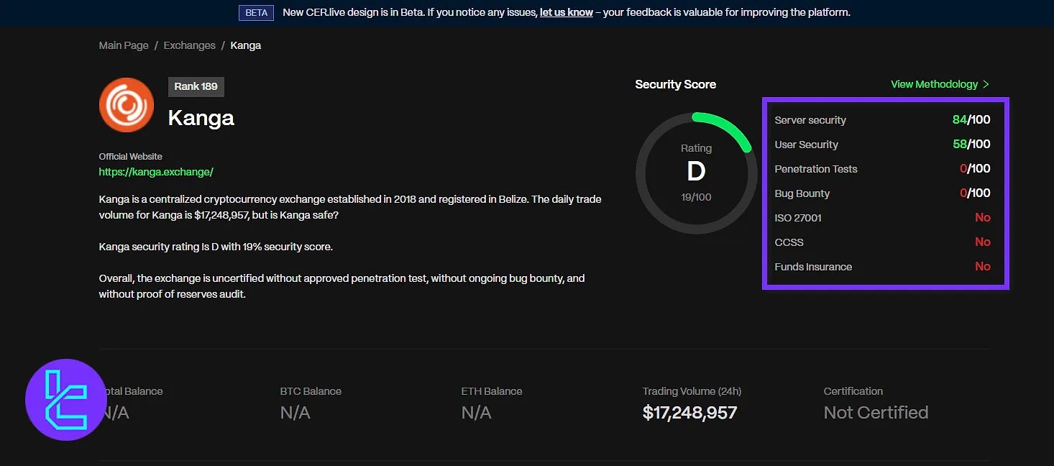Viewport: 1054px width, 466px height.
Task: Click the BTC Balance label
Action: (311, 391)
